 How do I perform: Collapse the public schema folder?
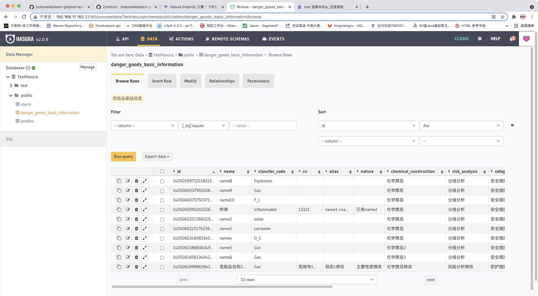[x=11, y=95]
